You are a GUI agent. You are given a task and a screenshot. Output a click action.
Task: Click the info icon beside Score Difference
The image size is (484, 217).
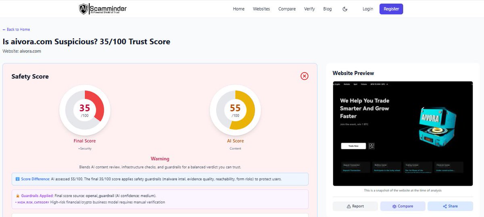(x=17, y=179)
